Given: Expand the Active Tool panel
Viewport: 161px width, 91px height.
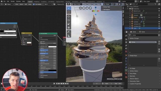Looking at the screenshot, I should point(106,7).
